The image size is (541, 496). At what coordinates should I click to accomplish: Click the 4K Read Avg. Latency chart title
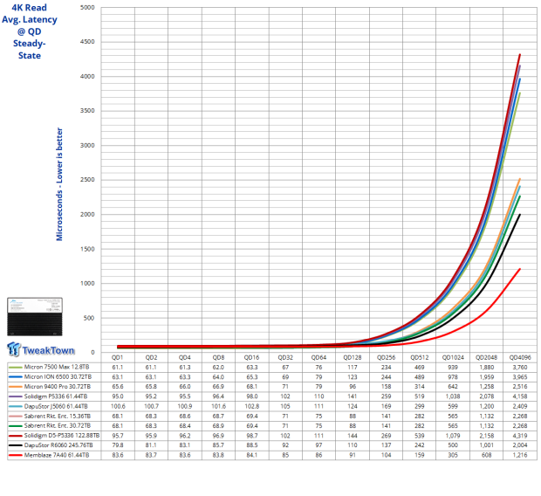30,31
